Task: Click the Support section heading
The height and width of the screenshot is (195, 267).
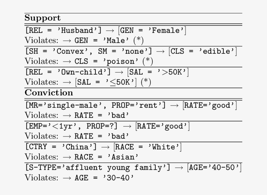Action: tap(42, 18)
